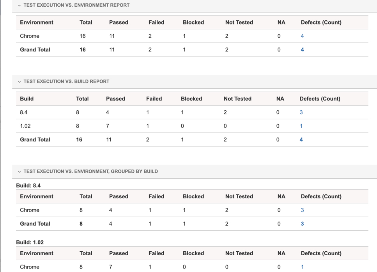377x272 pixels.
Task: Collapse the Environment, Grouped by Build section
Action: tap(19, 171)
